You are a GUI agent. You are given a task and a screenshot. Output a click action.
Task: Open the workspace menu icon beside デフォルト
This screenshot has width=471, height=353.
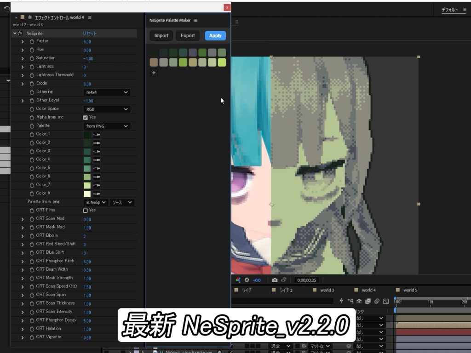465,10
